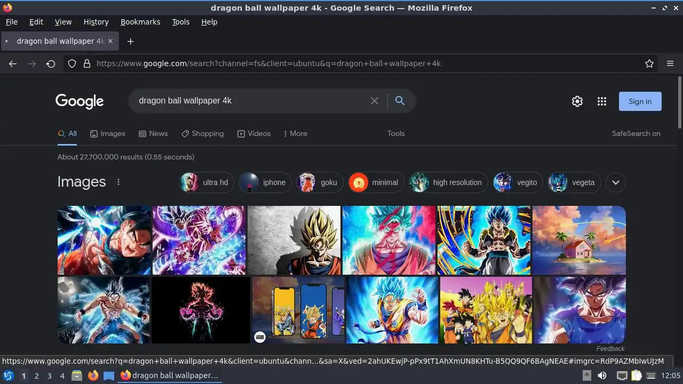The width and height of the screenshot is (683, 384).
Task: Switch to workspace 3 in taskbar
Action: point(49,375)
